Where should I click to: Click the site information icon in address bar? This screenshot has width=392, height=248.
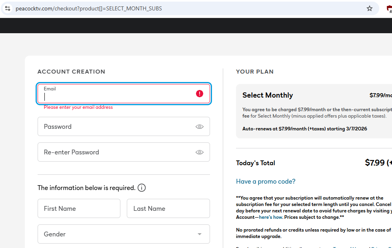[x=8, y=8]
